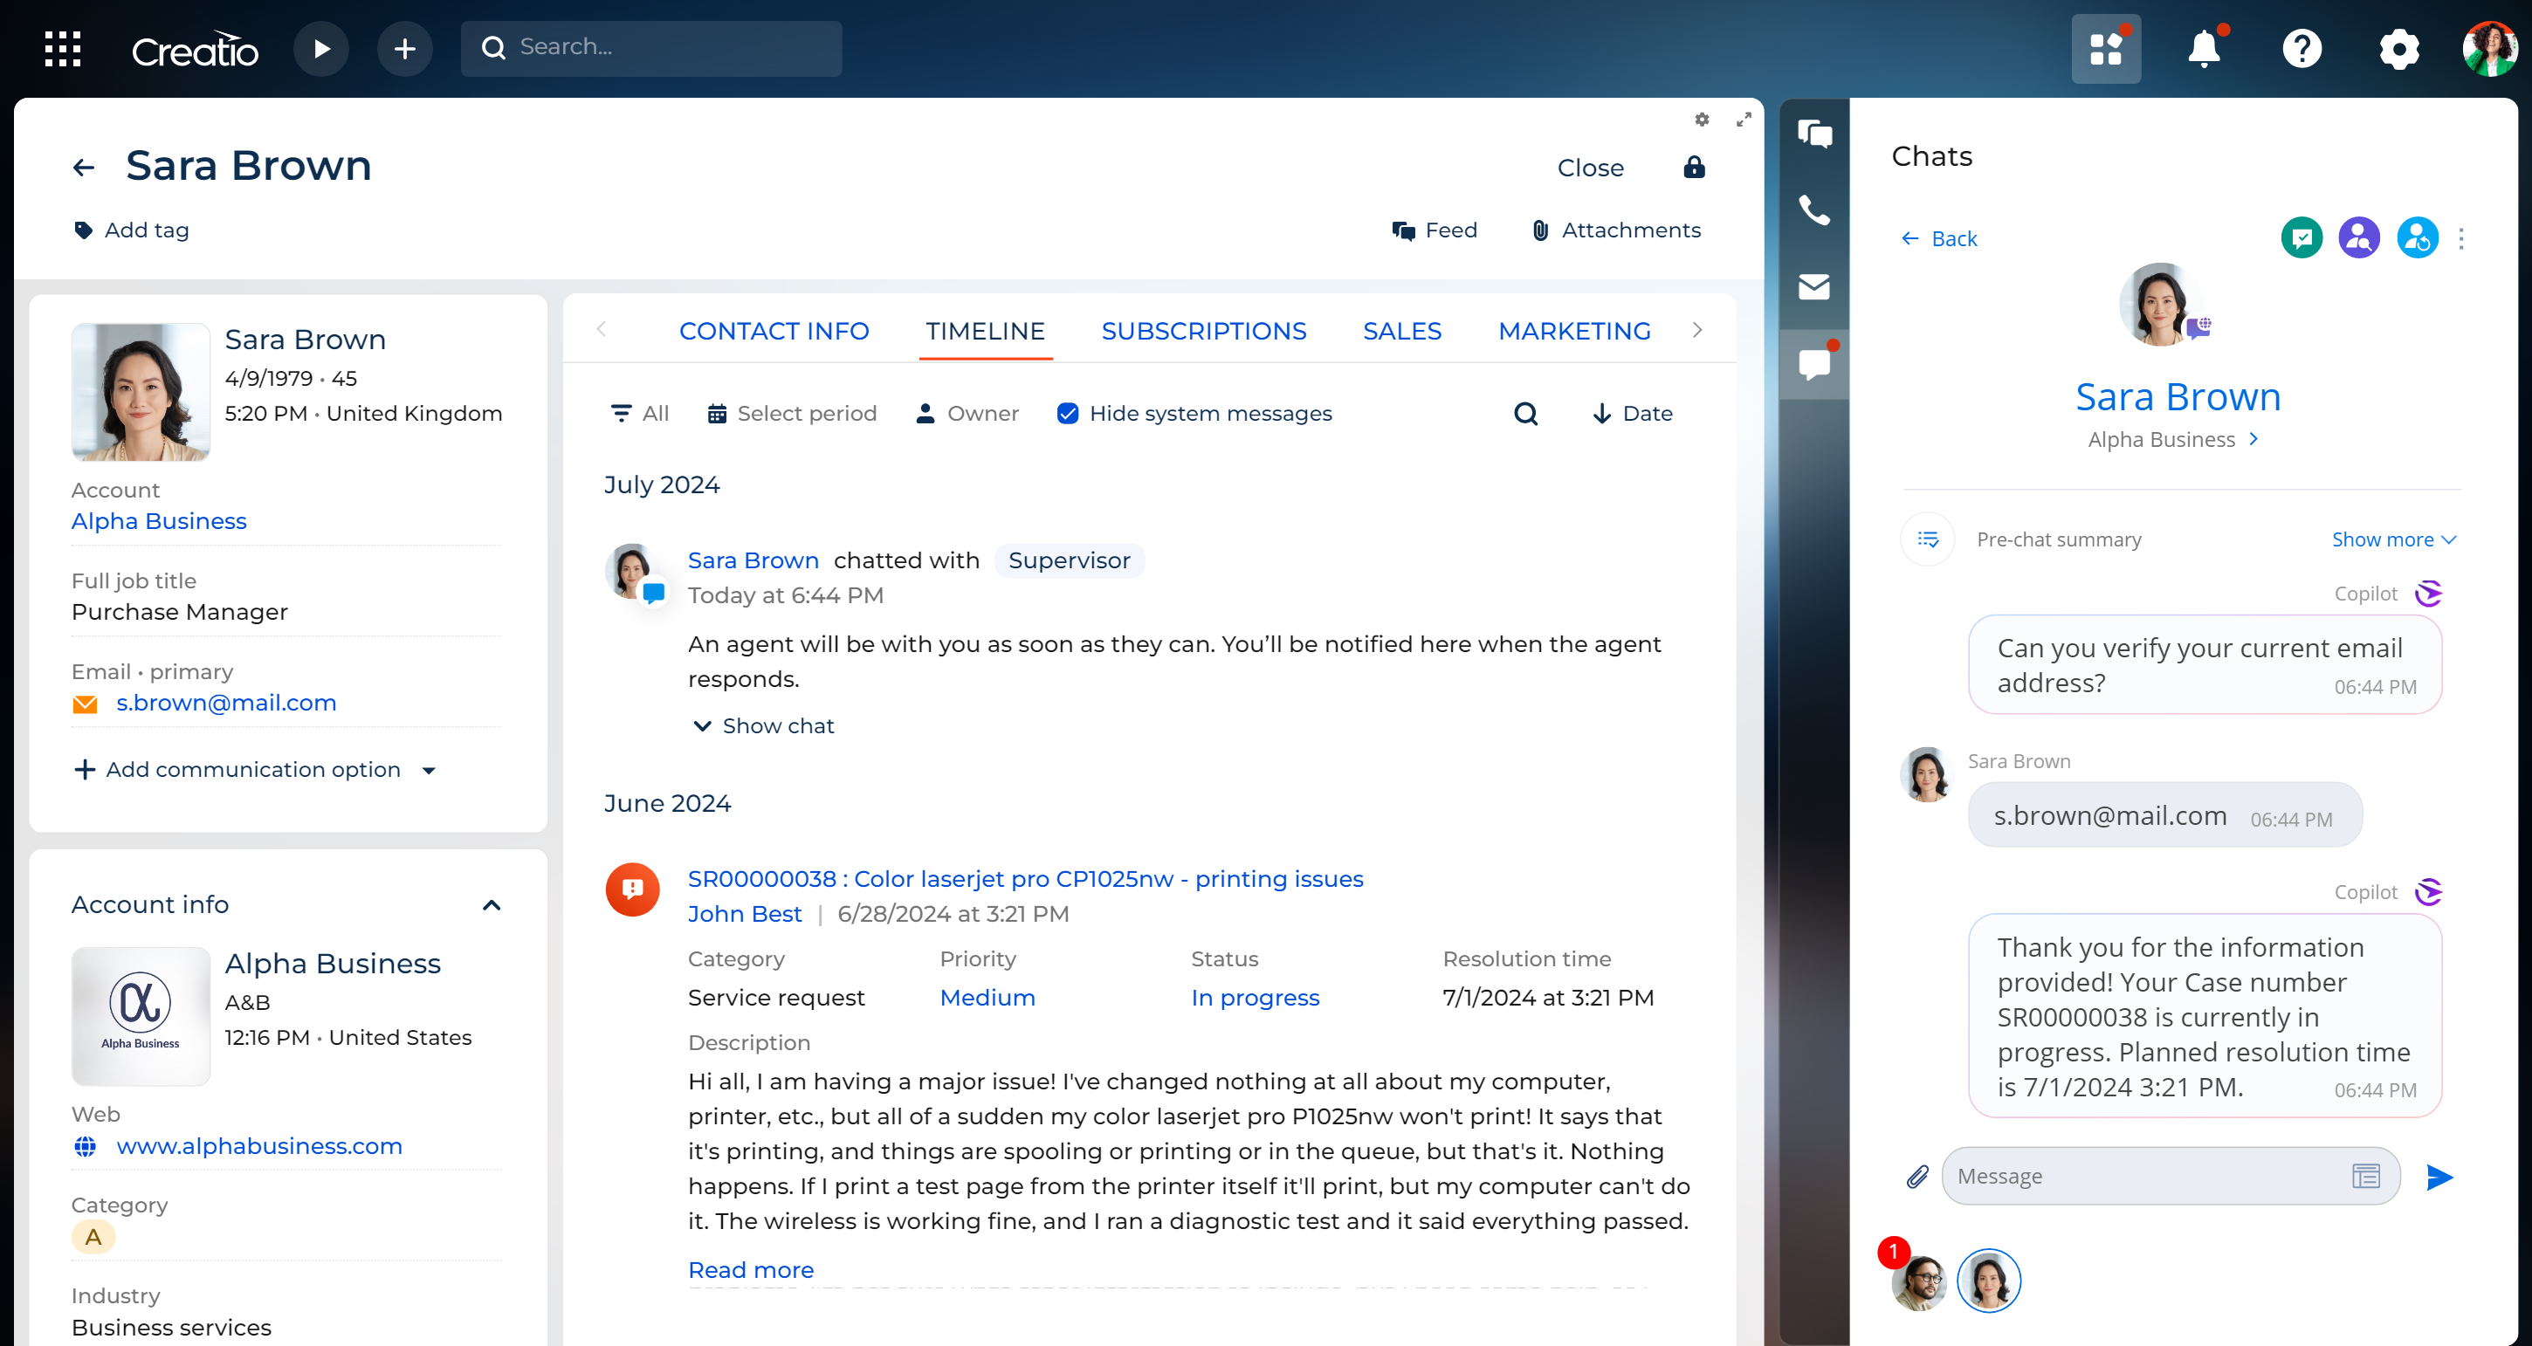The width and height of the screenshot is (2532, 1346).
Task: Transfer chat using the purple agent search icon
Action: tap(2359, 237)
